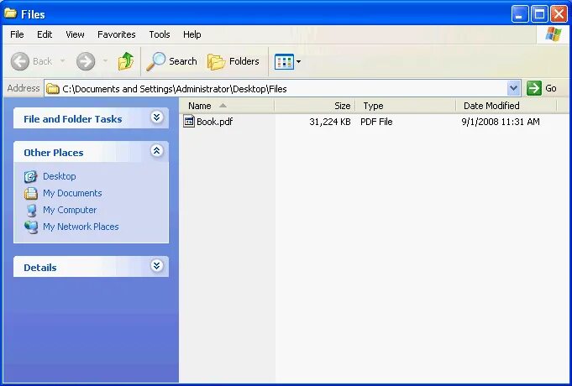Open the My Computer link

pos(70,210)
